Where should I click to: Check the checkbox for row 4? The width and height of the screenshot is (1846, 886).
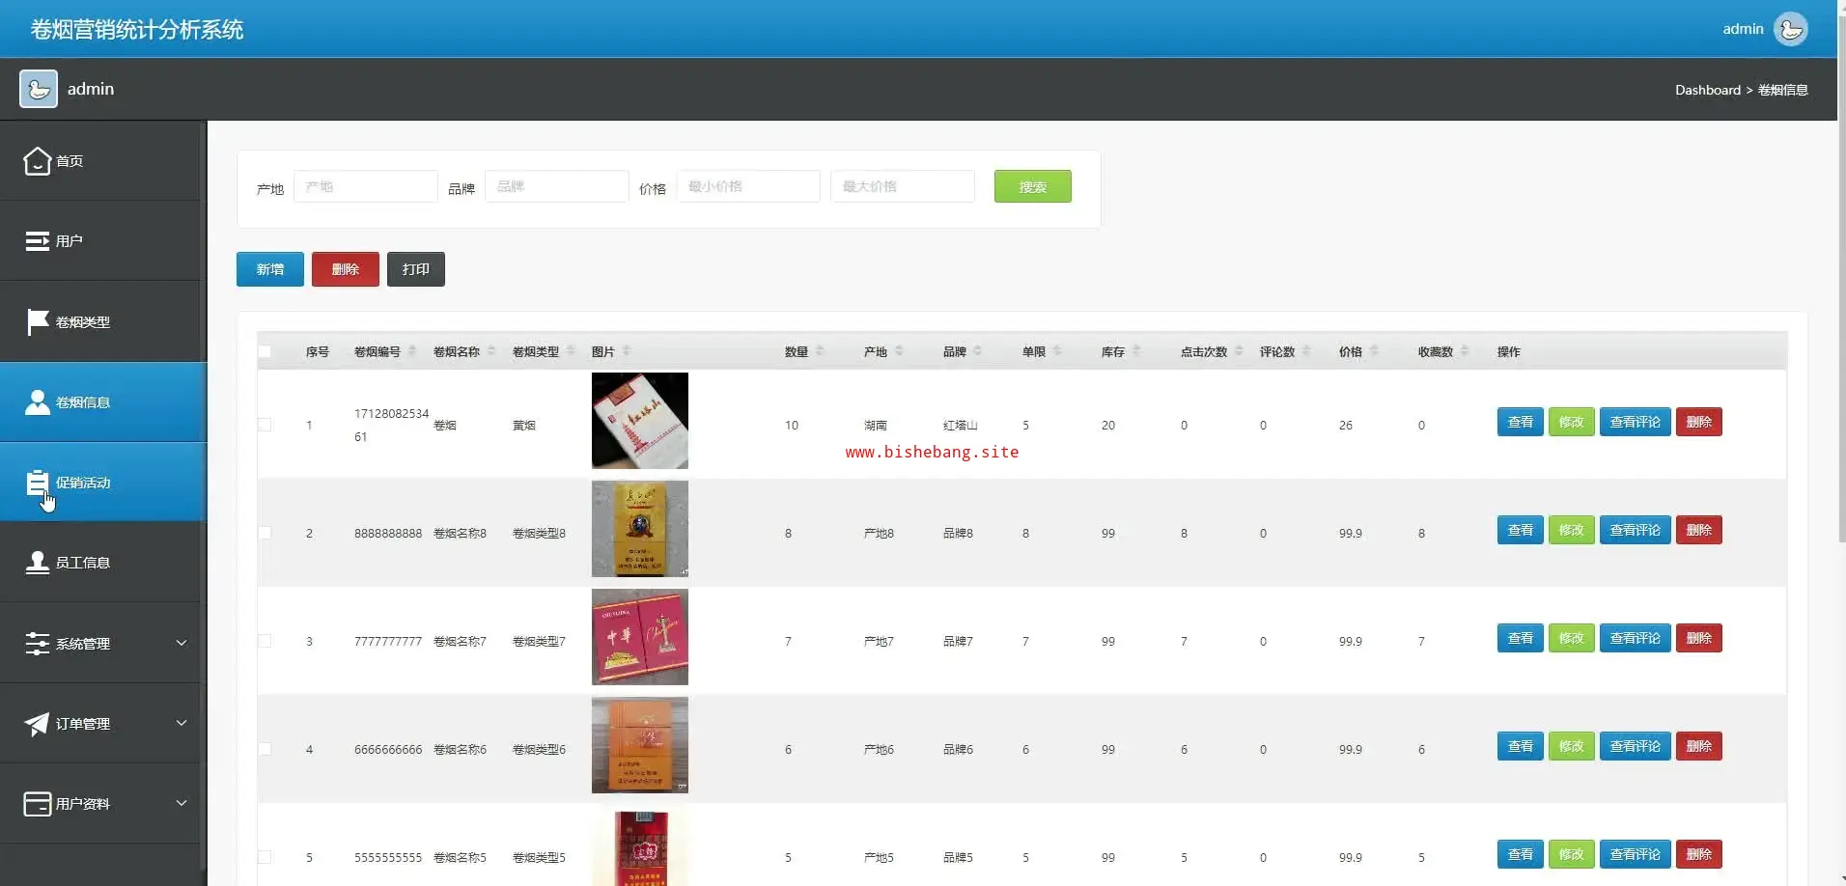(265, 749)
